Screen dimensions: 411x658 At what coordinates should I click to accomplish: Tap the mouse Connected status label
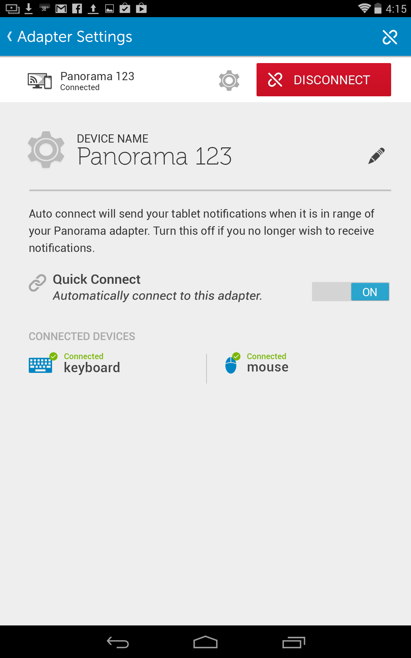point(266,356)
